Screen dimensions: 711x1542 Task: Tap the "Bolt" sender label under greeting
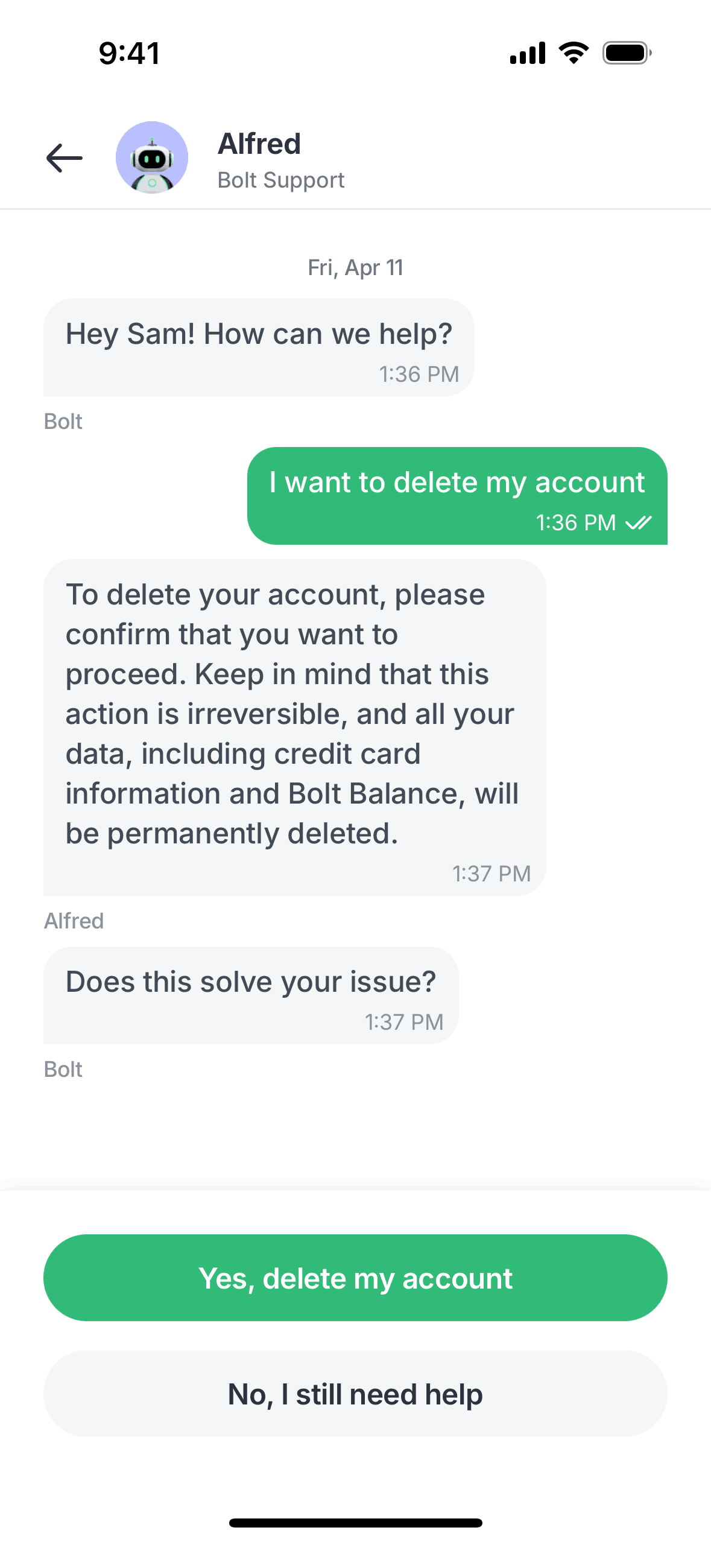tap(63, 422)
